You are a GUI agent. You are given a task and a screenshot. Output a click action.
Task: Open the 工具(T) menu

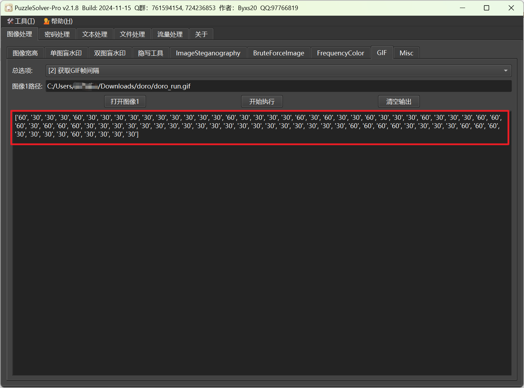point(21,21)
